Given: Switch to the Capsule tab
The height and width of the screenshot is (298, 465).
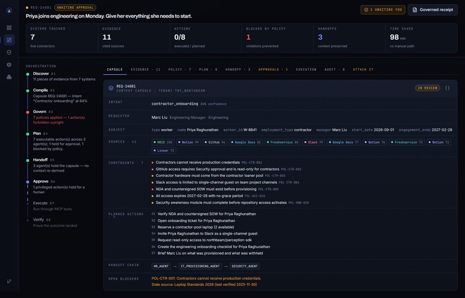Looking at the screenshot, I should tap(115, 70).
